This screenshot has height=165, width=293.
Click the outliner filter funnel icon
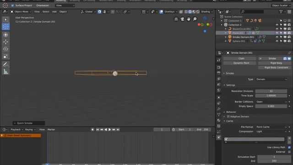(x=281, y=12)
